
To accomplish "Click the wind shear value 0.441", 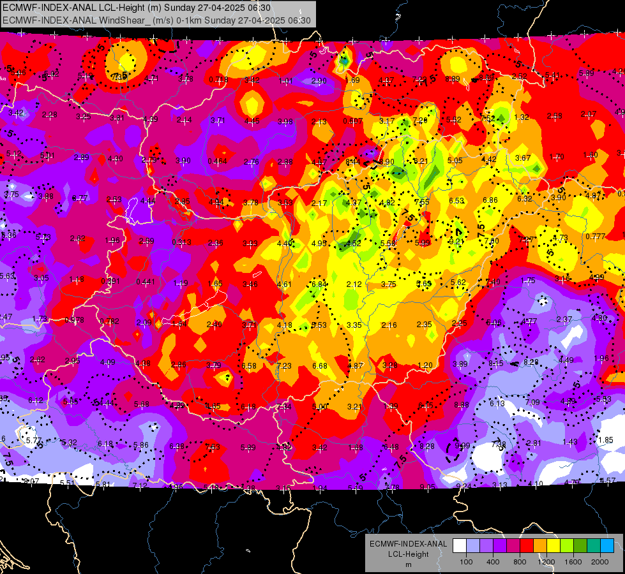I will 146,282.
